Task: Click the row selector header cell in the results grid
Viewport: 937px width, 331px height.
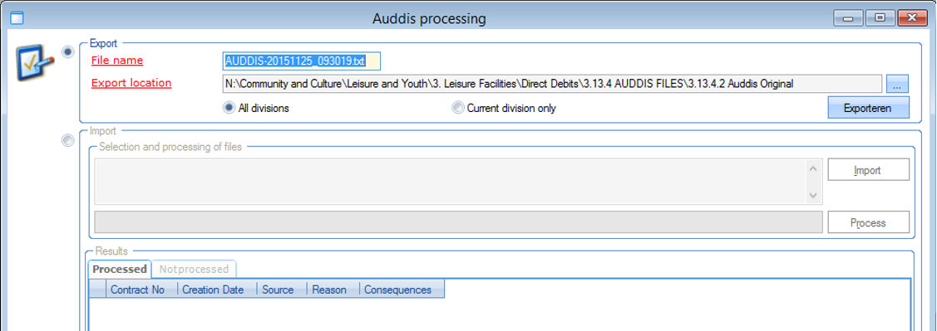Action: (x=98, y=290)
